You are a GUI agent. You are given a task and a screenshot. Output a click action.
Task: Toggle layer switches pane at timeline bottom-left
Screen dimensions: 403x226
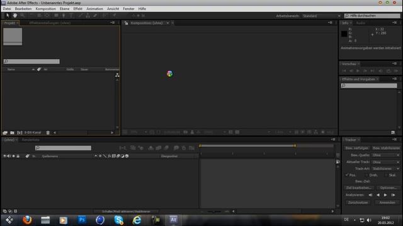point(5,212)
